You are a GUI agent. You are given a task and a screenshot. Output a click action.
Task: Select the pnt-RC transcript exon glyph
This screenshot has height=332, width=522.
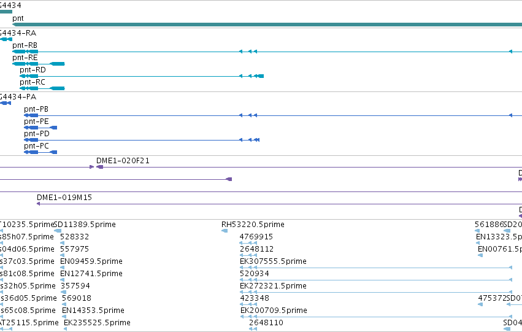point(42,88)
